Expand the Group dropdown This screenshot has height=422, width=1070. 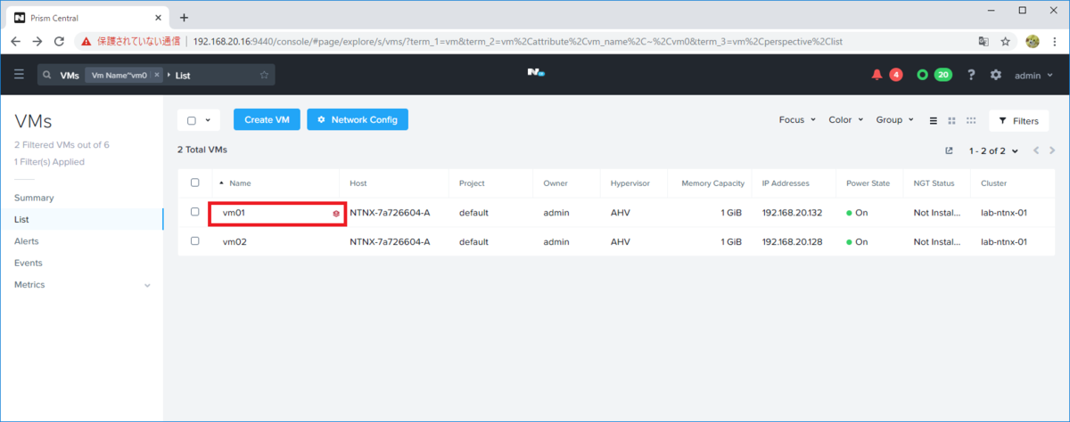[x=894, y=120]
